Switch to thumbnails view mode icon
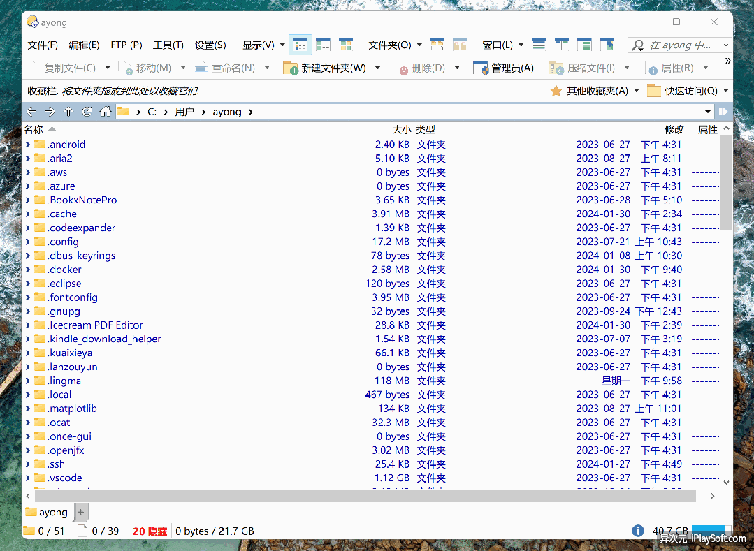Screen dimensions: 754x551 point(346,45)
